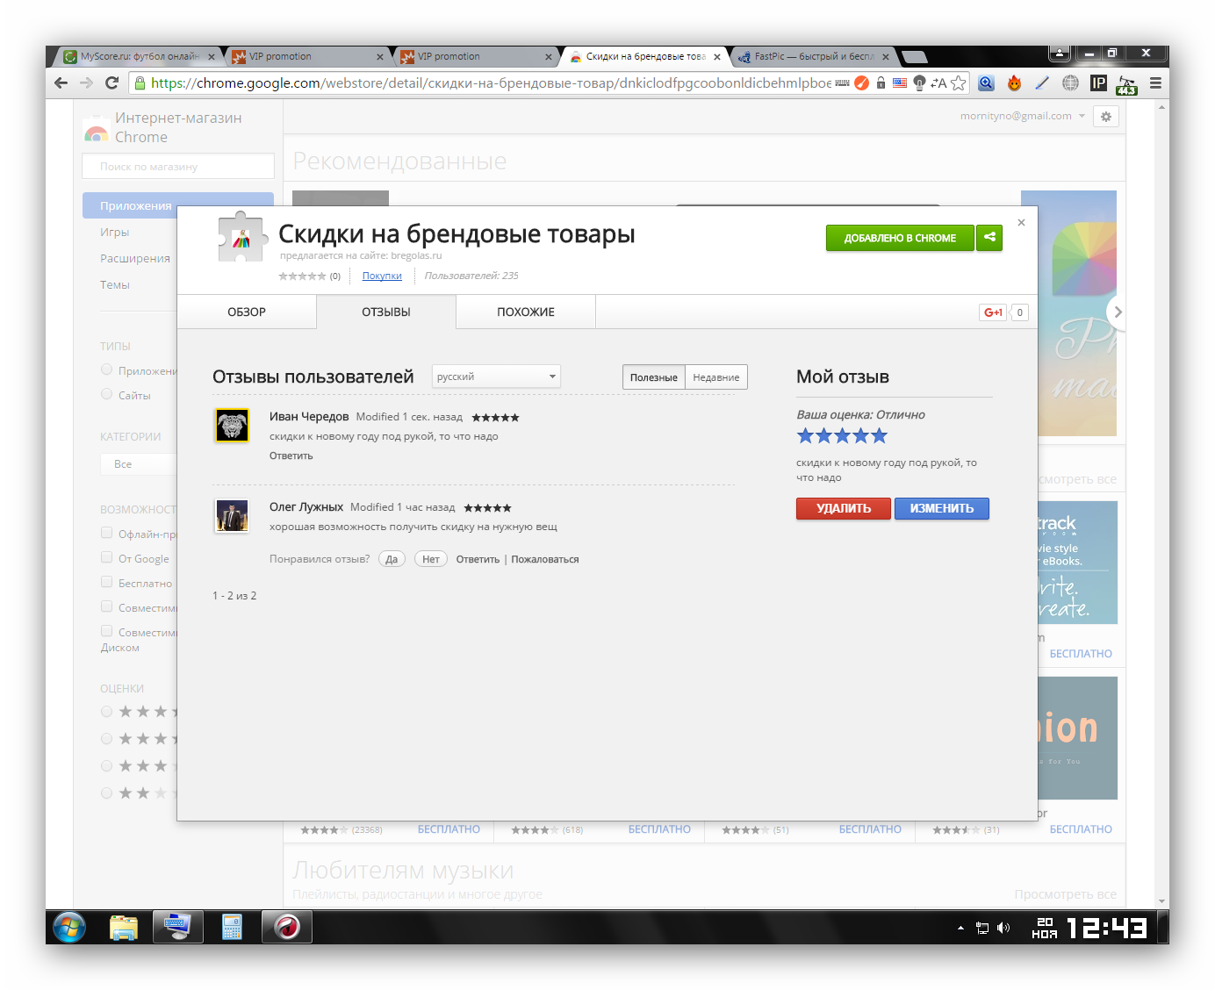
Task: Click Ответить under Иван Чередов review
Action: (x=291, y=456)
